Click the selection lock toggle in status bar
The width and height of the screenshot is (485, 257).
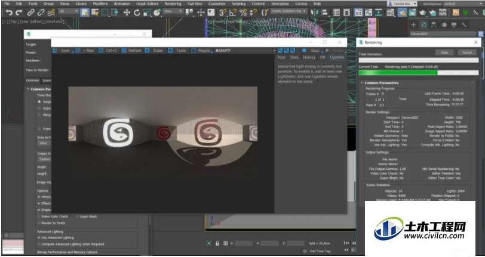(217, 243)
